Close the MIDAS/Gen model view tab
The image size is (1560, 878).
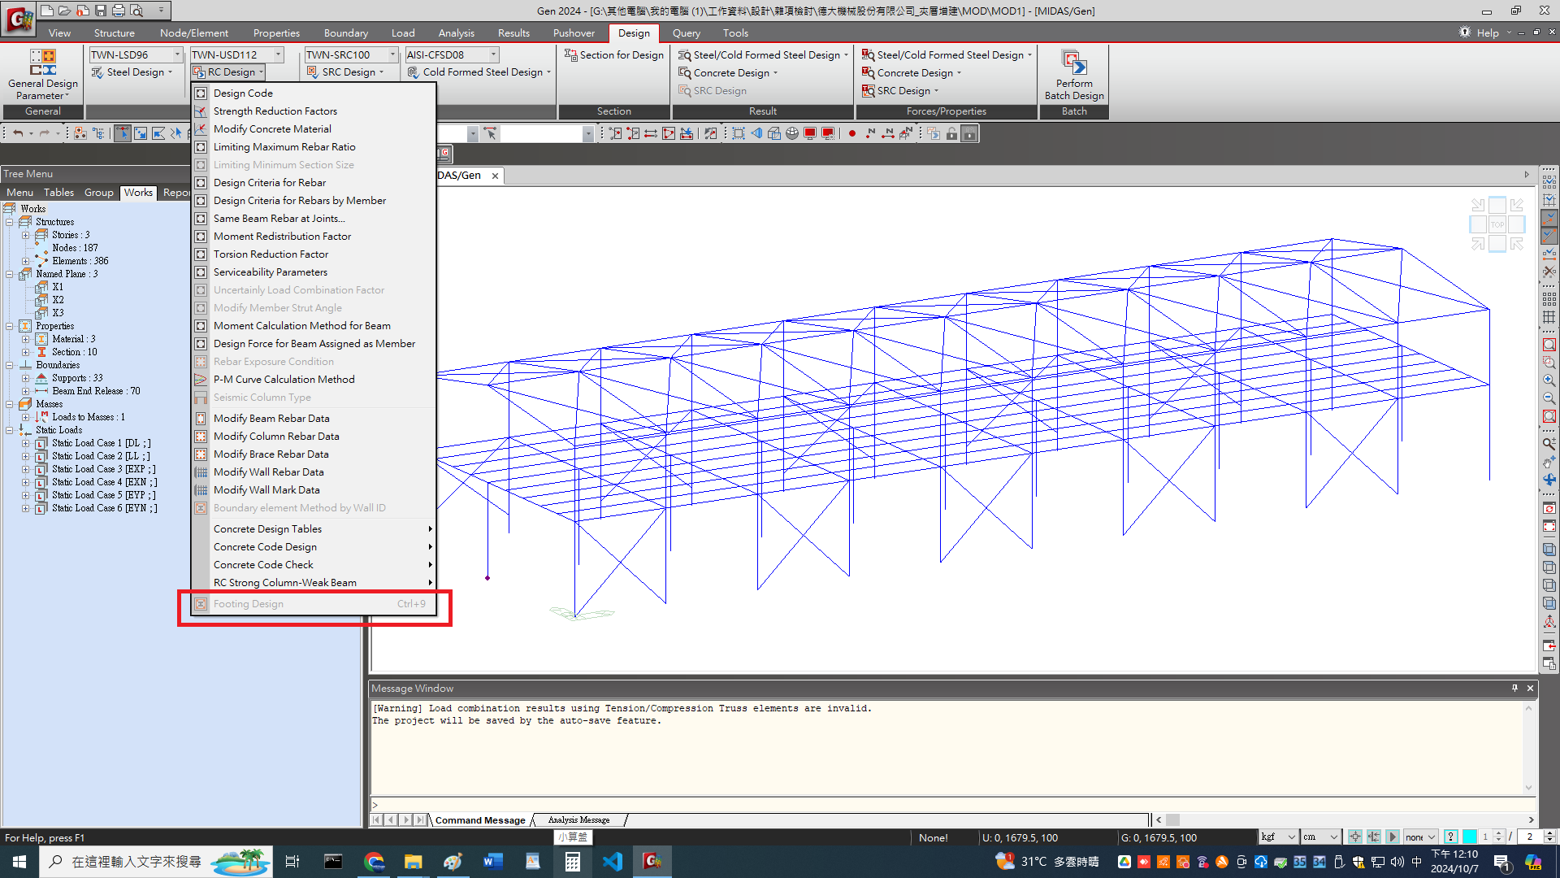tap(495, 176)
